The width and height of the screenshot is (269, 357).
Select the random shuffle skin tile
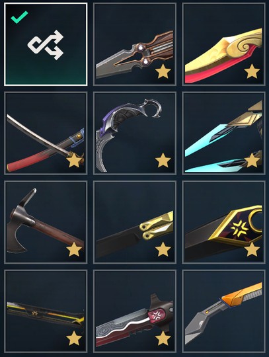(x=46, y=44)
